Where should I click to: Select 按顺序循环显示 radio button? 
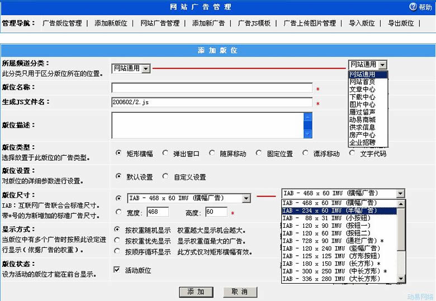117,251
